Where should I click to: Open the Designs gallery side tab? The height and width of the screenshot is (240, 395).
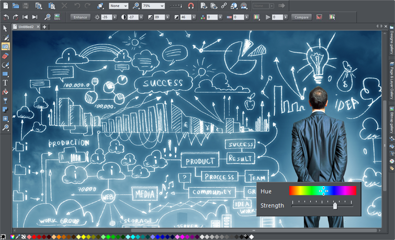[392, 40]
